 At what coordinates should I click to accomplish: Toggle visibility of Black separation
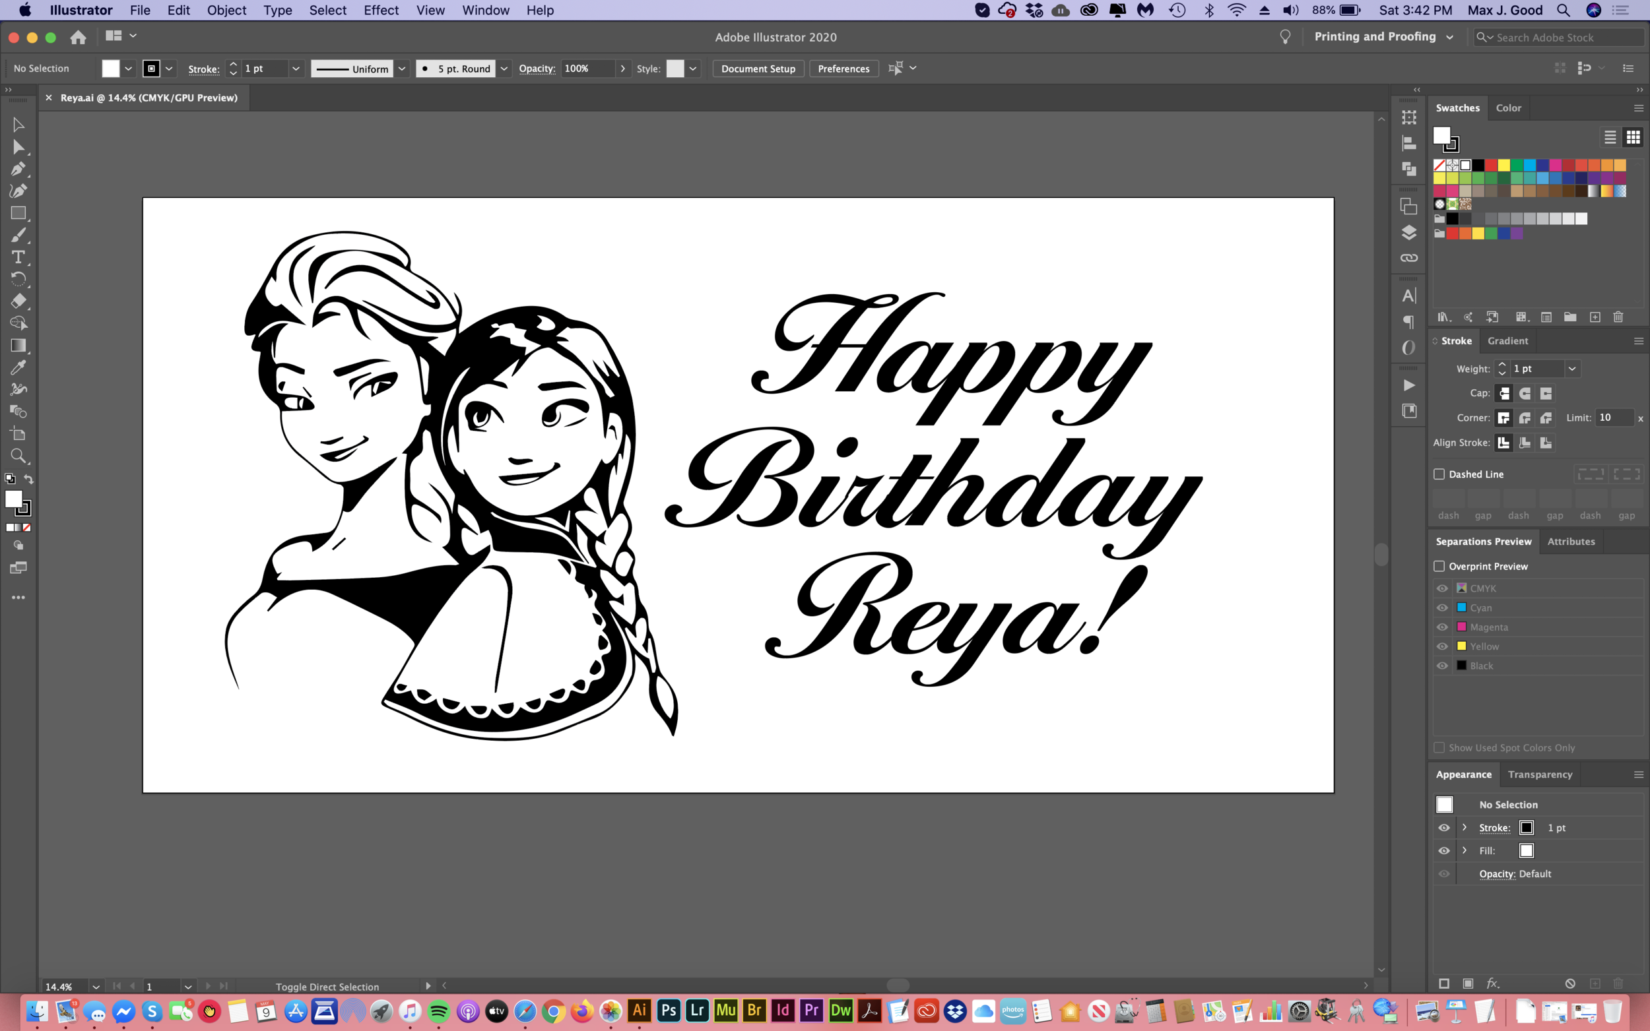point(1442,666)
